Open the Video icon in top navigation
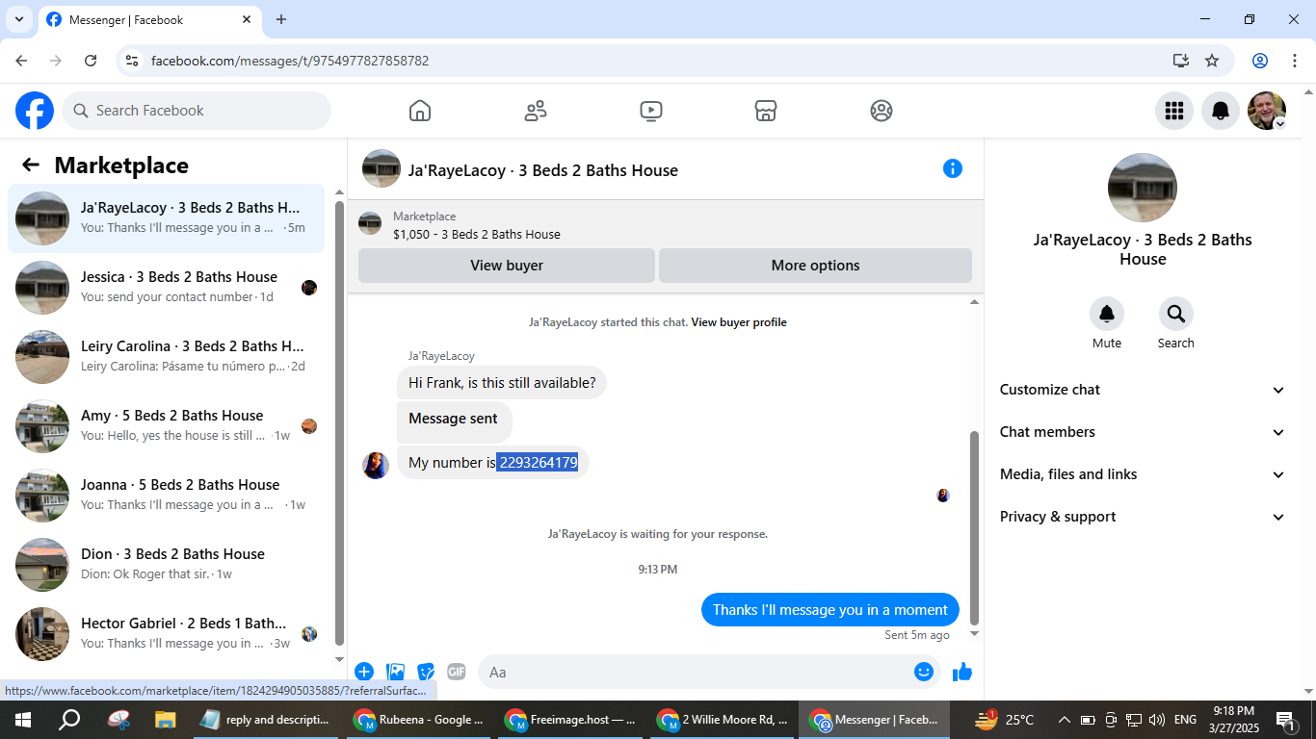The height and width of the screenshot is (739, 1316). click(651, 111)
